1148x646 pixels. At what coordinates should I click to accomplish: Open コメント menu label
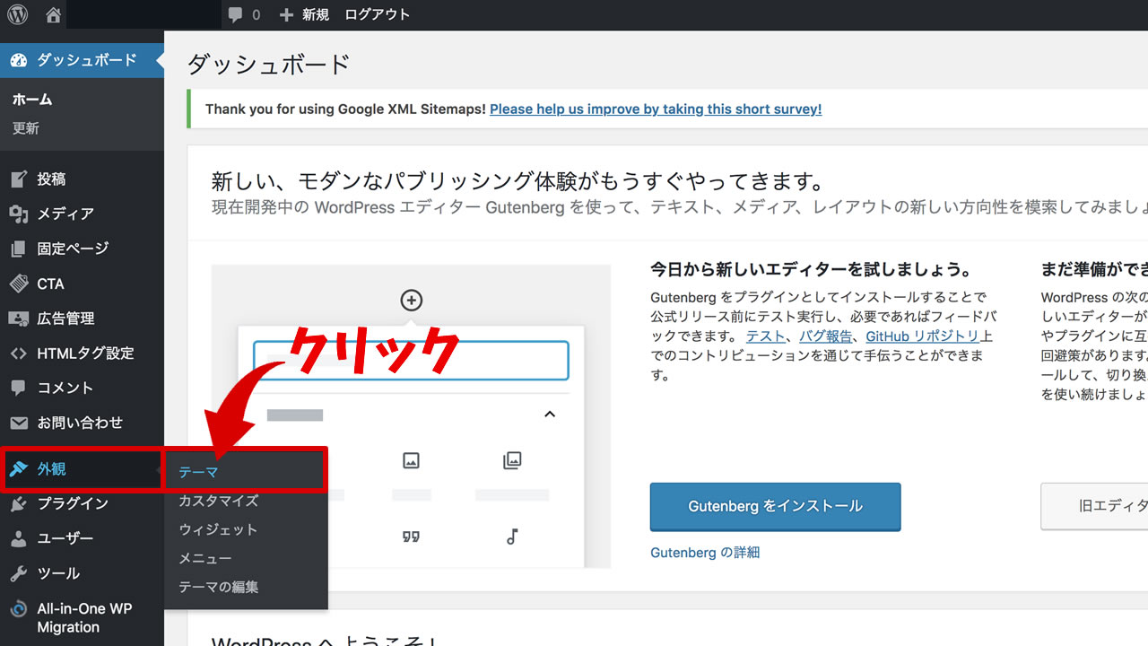[x=65, y=388]
